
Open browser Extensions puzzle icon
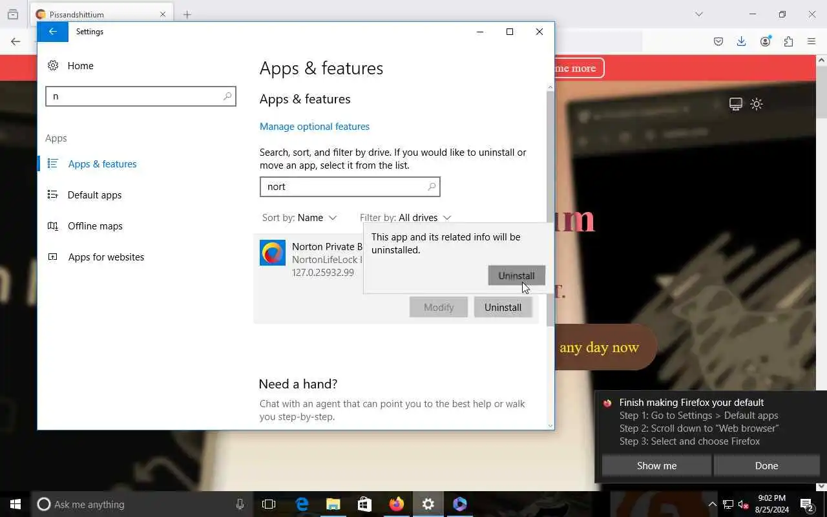click(788, 42)
